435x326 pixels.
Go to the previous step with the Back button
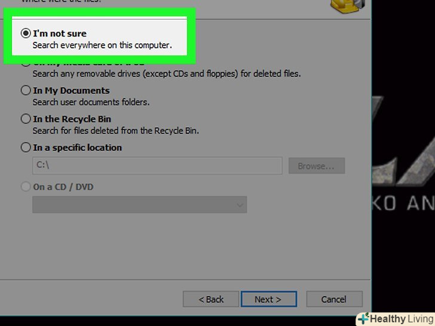coord(211,299)
